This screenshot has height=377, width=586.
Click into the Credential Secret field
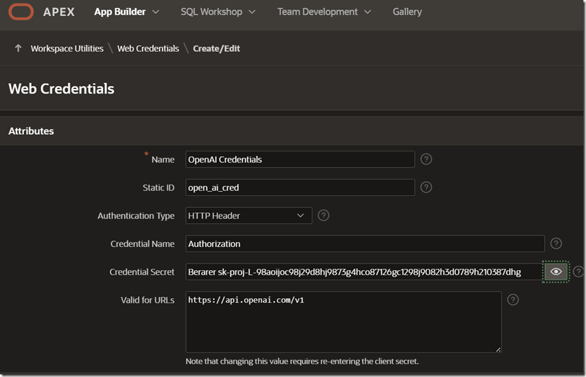click(x=364, y=271)
